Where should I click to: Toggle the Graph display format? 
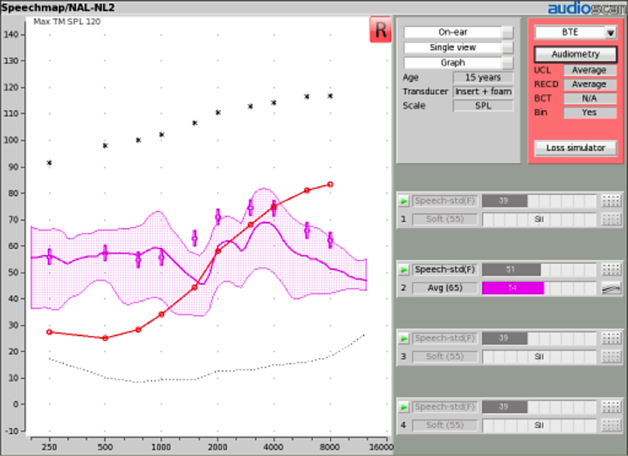(x=458, y=63)
